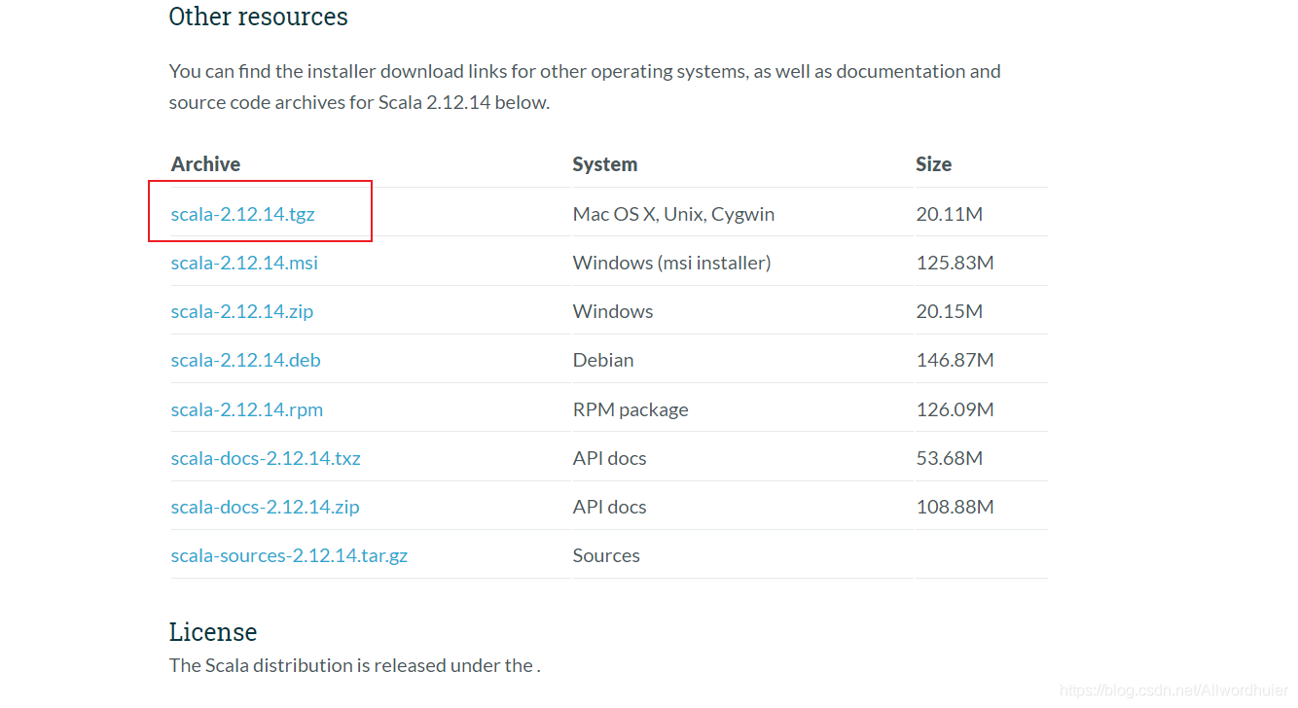Select the '125.83M' size value

[x=955, y=263]
